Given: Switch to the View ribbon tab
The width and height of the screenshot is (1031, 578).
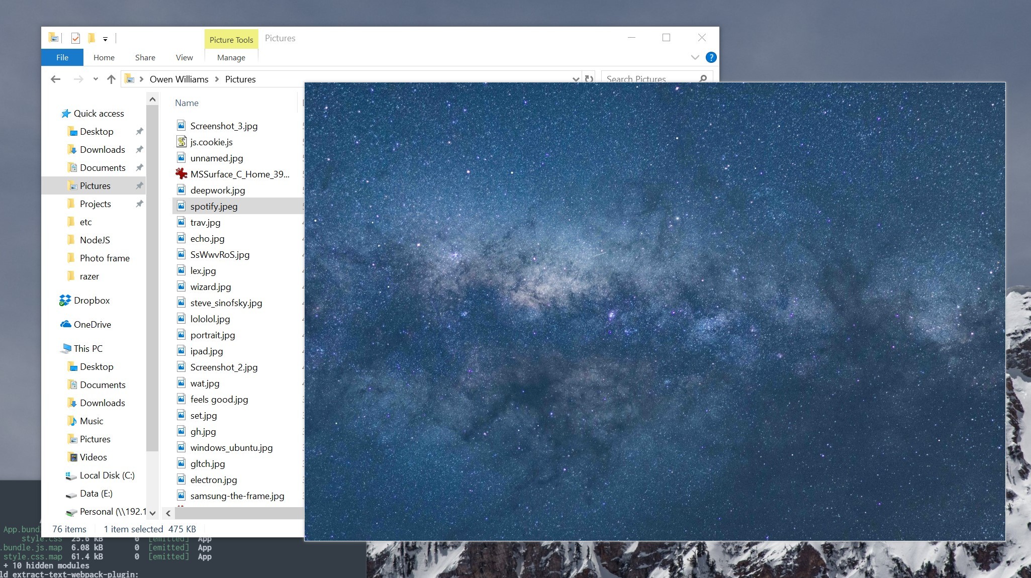Looking at the screenshot, I should (184, 57).
